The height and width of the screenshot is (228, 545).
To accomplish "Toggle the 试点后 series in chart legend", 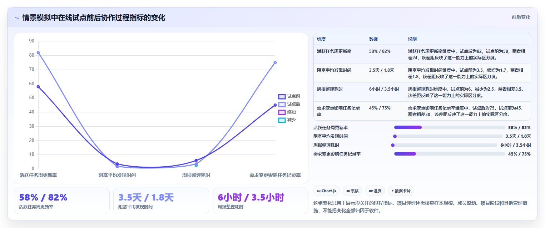I will [289, 104].
